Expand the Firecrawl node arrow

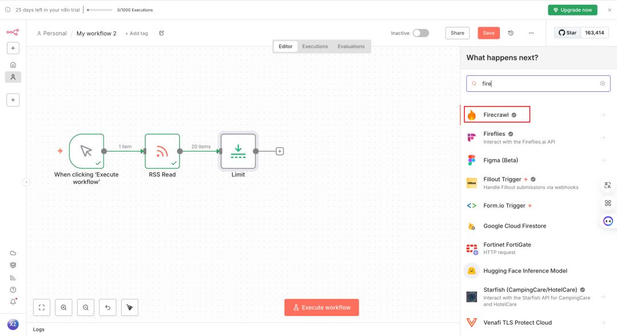[x=603, y=115]
